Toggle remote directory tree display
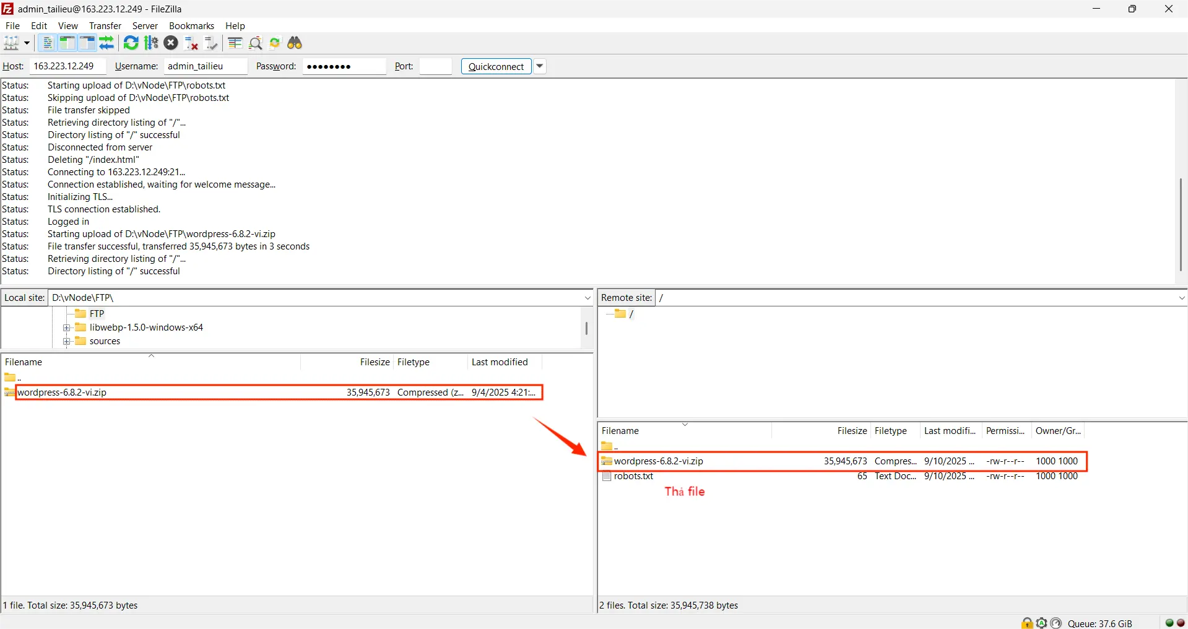The width and height of the screenshot is (1188, 629). [87, 43]
